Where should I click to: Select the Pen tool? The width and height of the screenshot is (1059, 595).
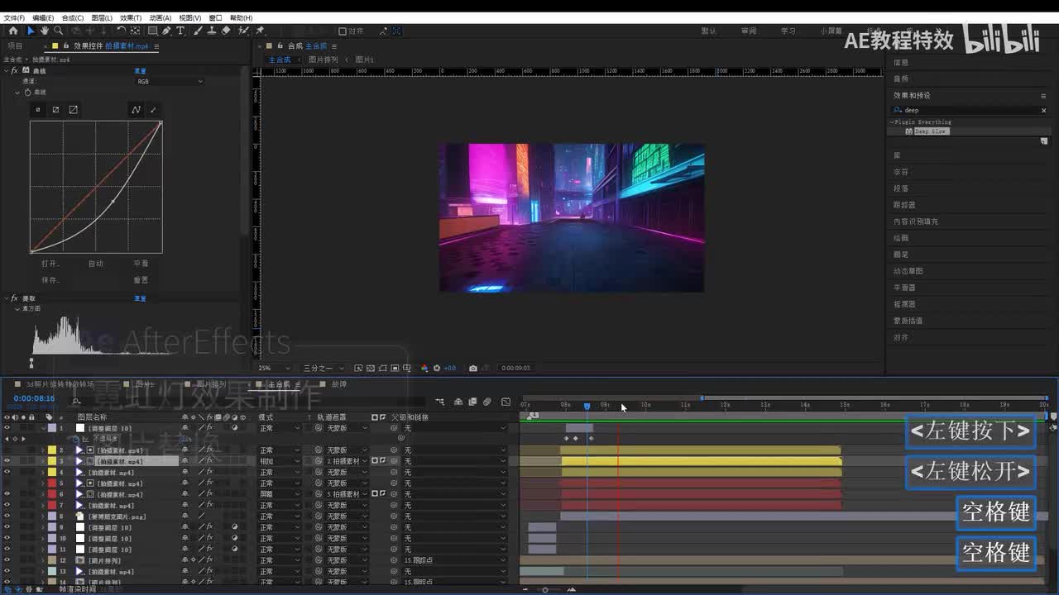[166, 31]
